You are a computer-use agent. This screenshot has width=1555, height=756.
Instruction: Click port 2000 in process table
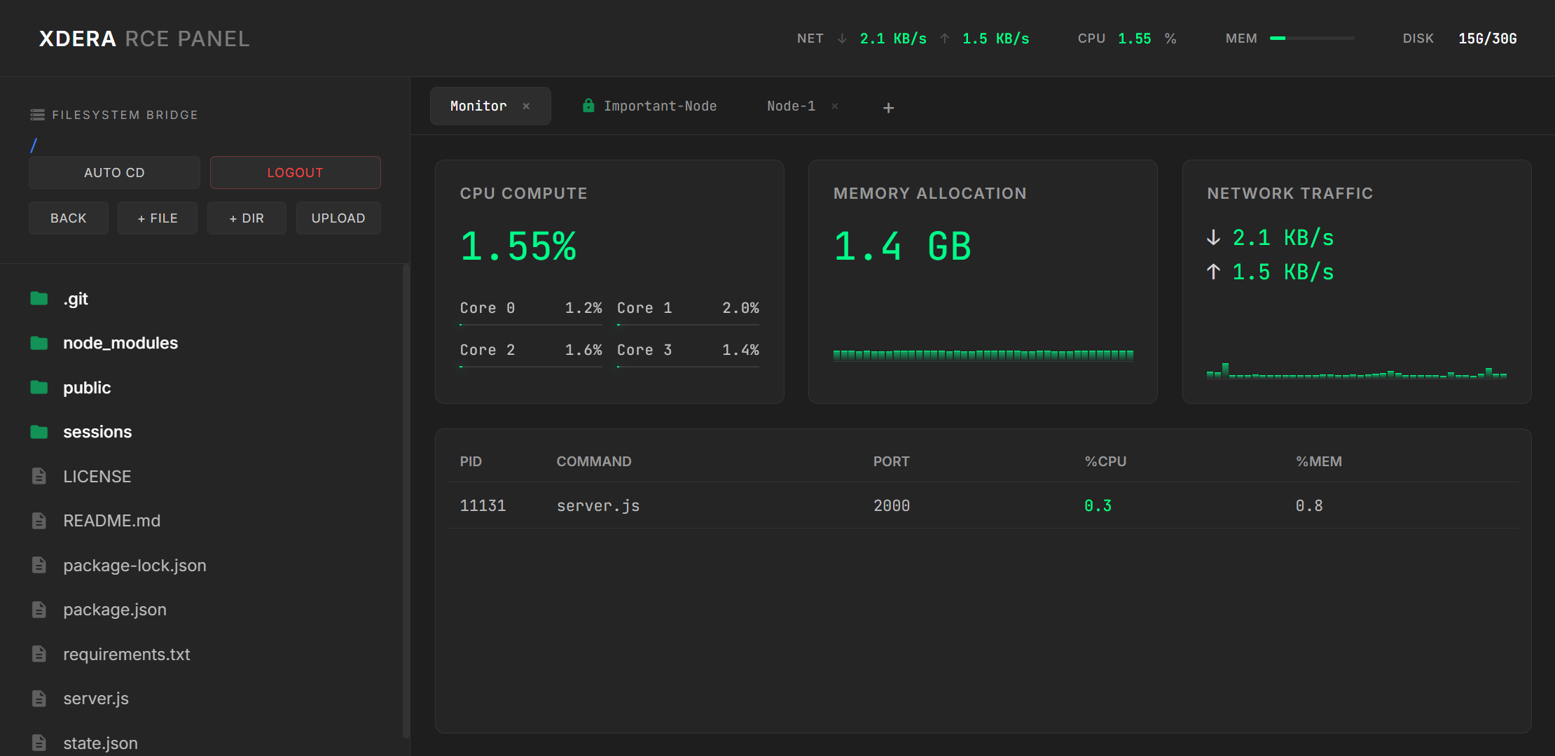892,506
